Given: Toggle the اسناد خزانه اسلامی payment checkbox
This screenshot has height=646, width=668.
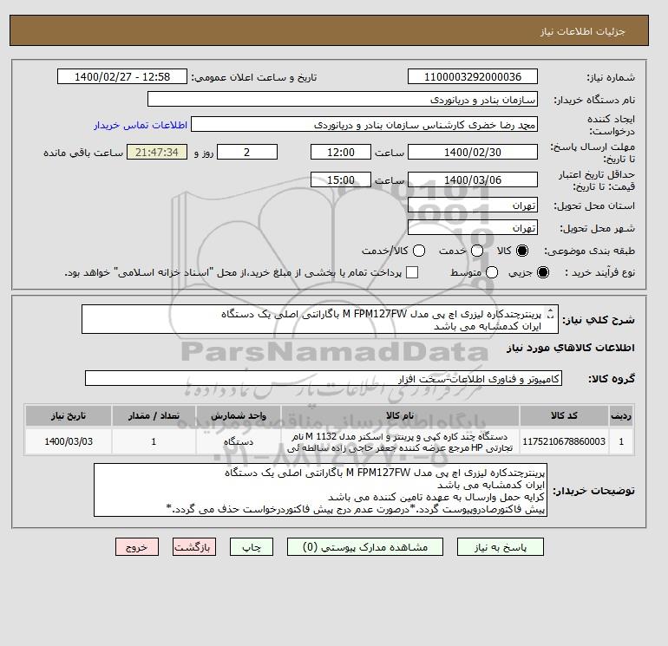Looking at the screenshot, I should tap(412, 272).
